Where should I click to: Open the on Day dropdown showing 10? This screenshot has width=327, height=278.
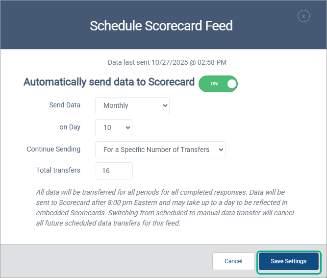click(x=114, y=127)
